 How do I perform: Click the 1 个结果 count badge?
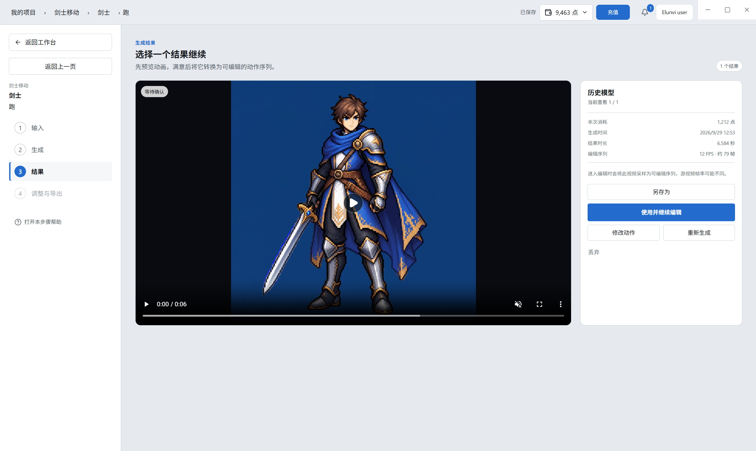(x=729, y=66)
